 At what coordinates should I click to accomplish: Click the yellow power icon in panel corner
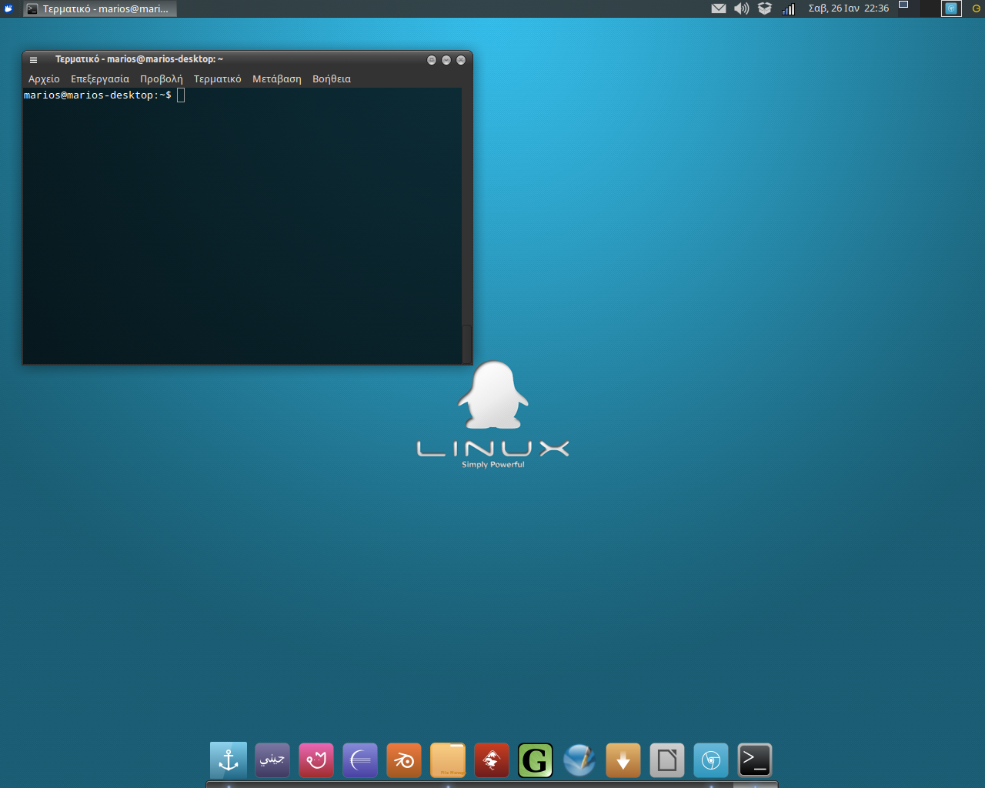[x=977, y=8]
